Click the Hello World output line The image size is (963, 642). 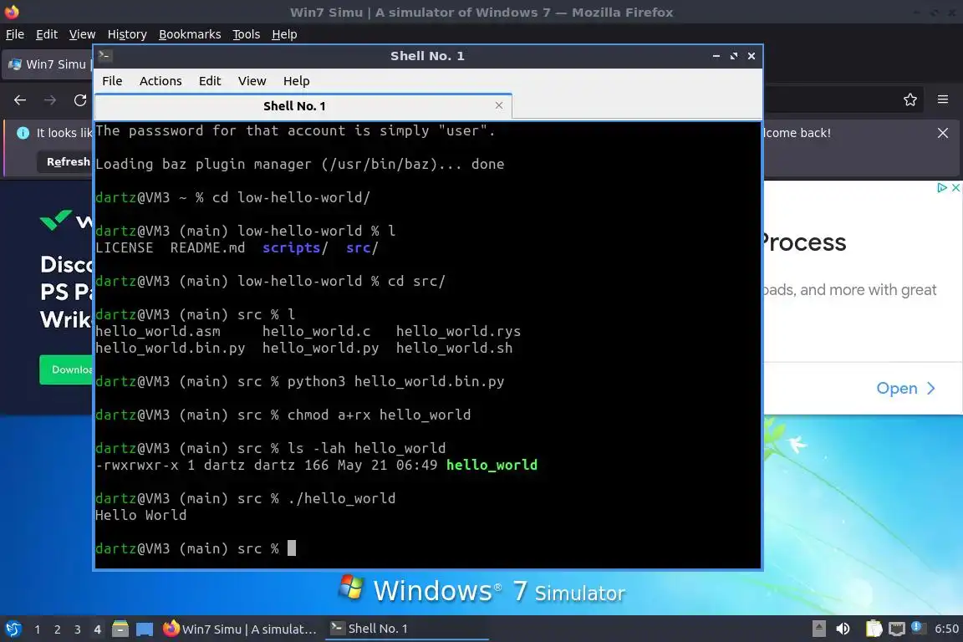click(x=140, y=515)
